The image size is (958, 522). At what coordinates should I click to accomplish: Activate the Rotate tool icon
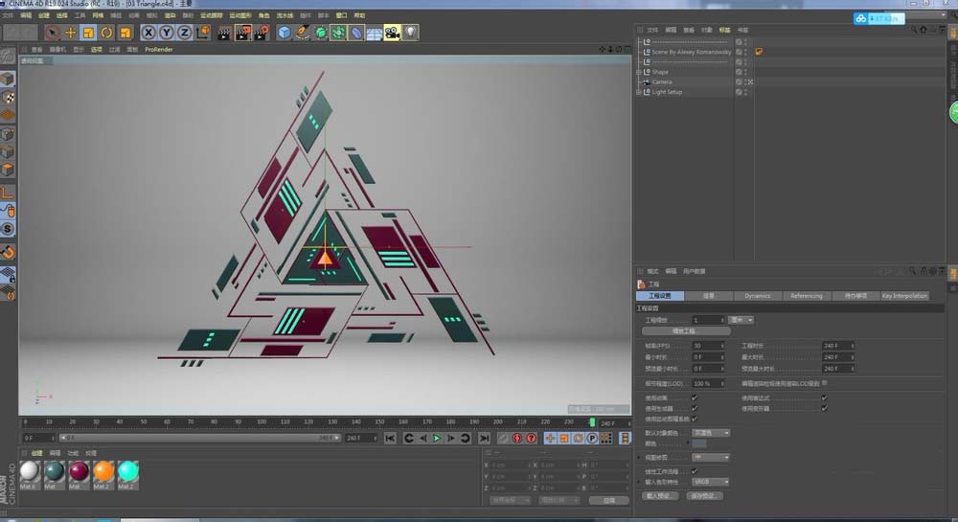pos(106,33)
